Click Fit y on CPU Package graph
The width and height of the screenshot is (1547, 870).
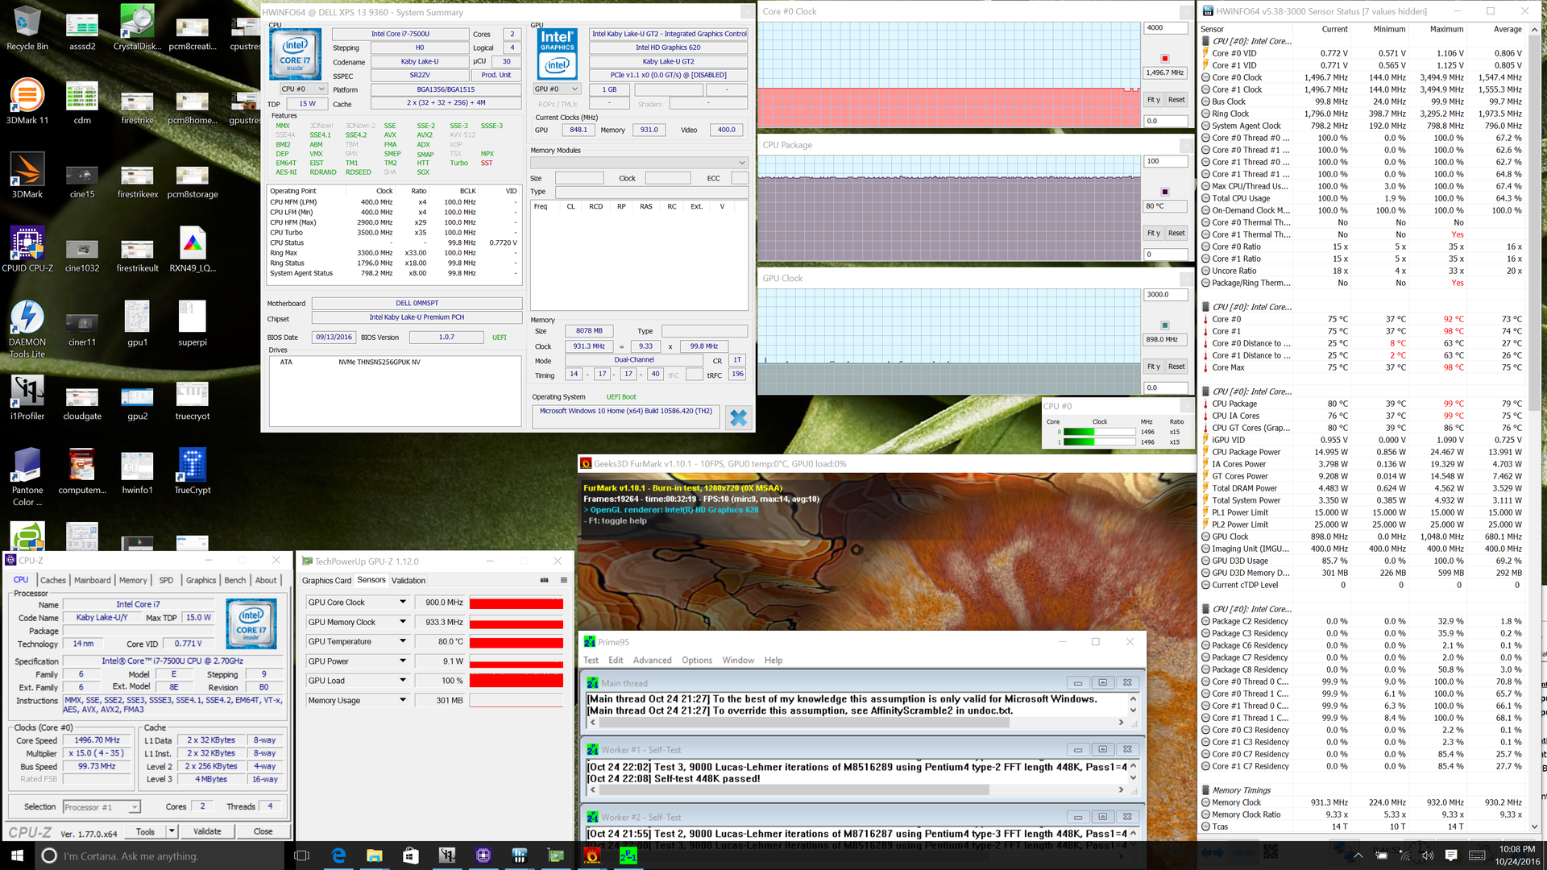click(1154, 233)
